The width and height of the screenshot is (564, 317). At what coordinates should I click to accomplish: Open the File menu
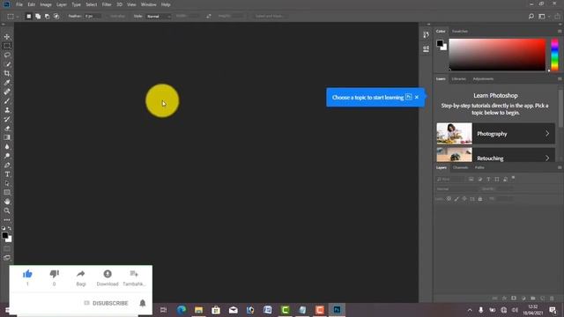click(x=19, y=4)
